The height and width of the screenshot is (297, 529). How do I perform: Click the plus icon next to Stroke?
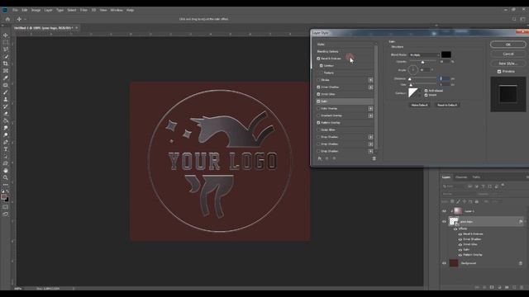(370, 80)
